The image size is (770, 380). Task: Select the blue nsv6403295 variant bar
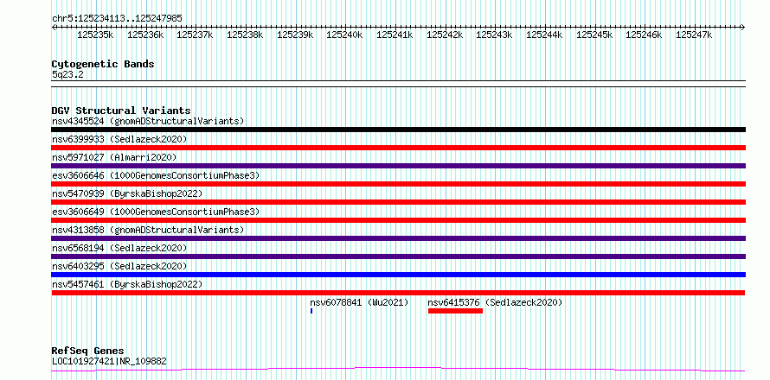(398, 275)
